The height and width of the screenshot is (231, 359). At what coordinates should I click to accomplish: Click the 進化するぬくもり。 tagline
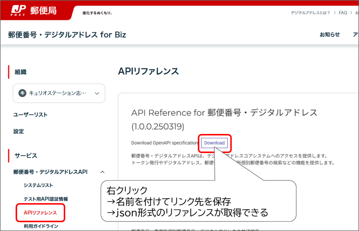tap(98, 13)
